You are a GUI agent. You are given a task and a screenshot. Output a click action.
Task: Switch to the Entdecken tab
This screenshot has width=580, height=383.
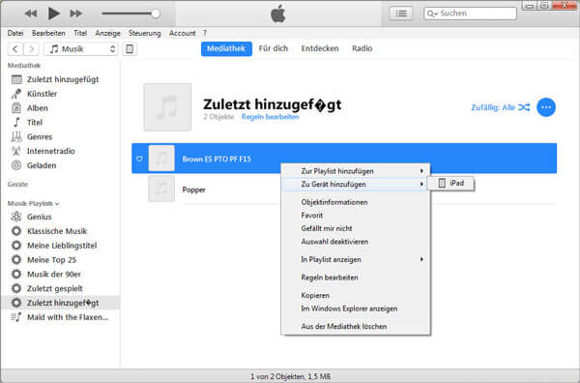point(320,48)
